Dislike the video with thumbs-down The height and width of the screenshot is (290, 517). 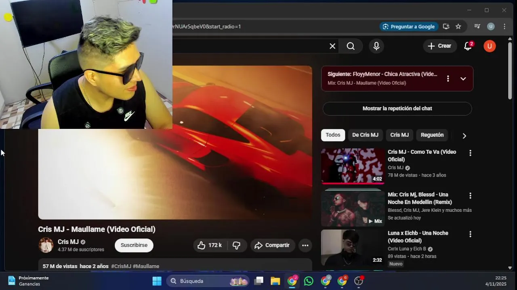point(237,245)
